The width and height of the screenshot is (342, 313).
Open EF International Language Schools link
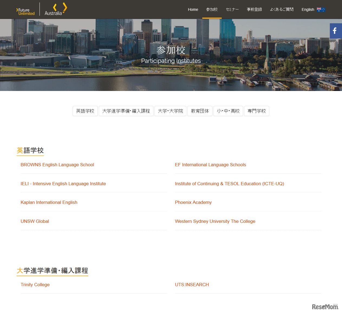210,165
